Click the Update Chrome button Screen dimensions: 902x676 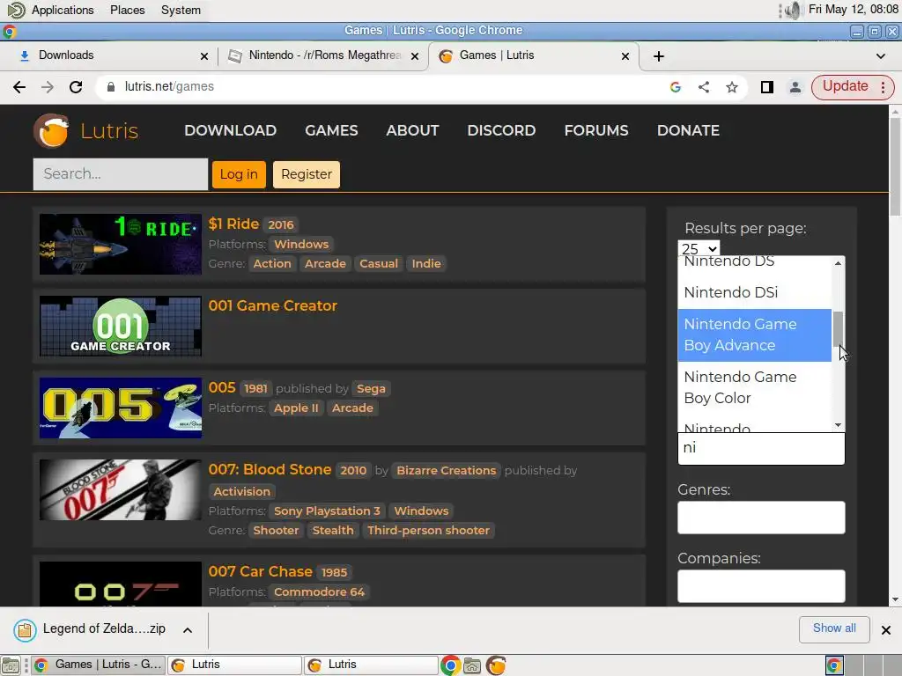845,87
